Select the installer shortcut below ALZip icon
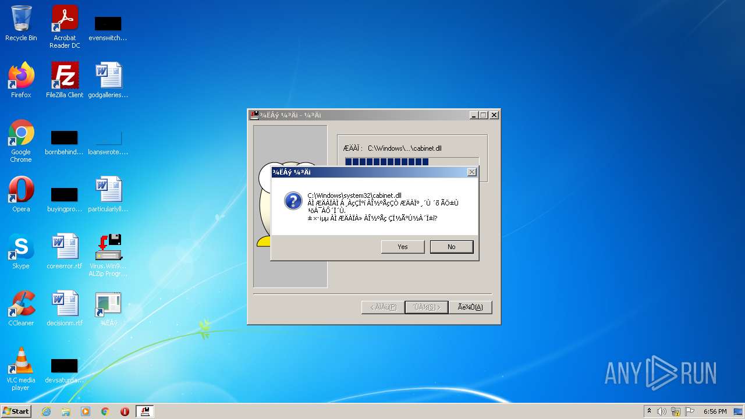 pyautogui.click(x=108, y=308)
